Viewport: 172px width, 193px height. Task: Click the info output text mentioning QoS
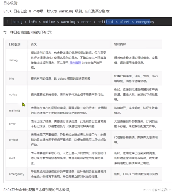point(136,79)
